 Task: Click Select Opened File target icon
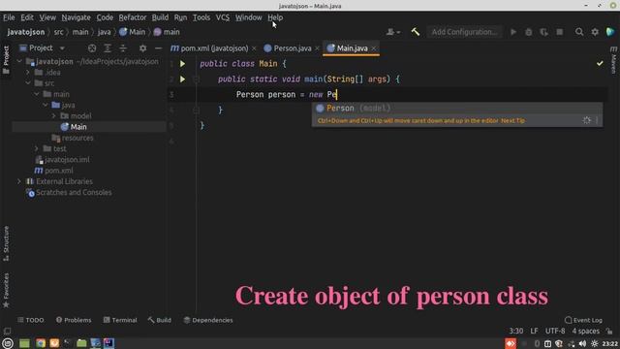(92, 48)
